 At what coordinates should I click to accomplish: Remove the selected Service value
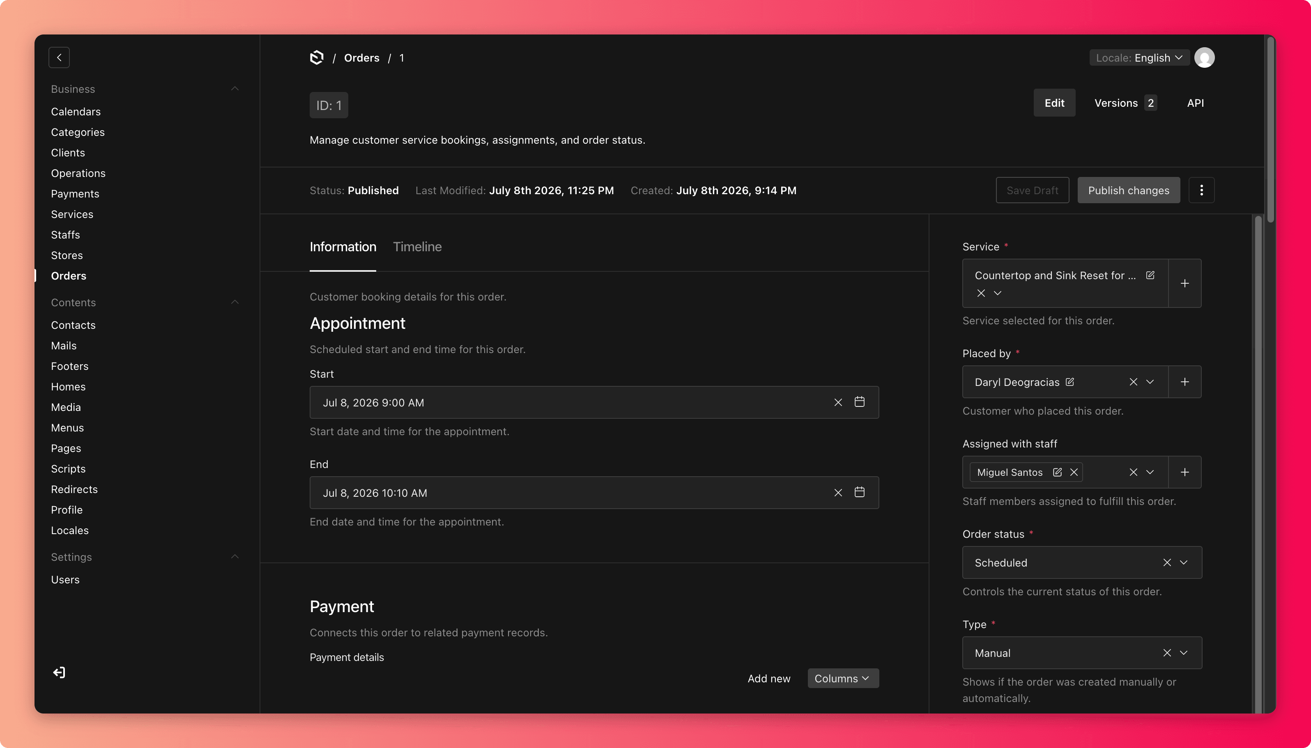[980, 293]
